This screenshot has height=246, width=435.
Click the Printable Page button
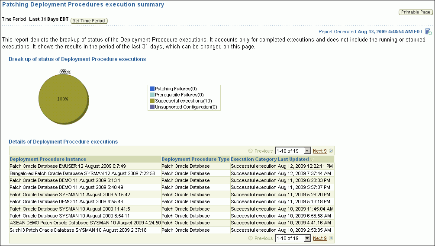tap(416, 12)
